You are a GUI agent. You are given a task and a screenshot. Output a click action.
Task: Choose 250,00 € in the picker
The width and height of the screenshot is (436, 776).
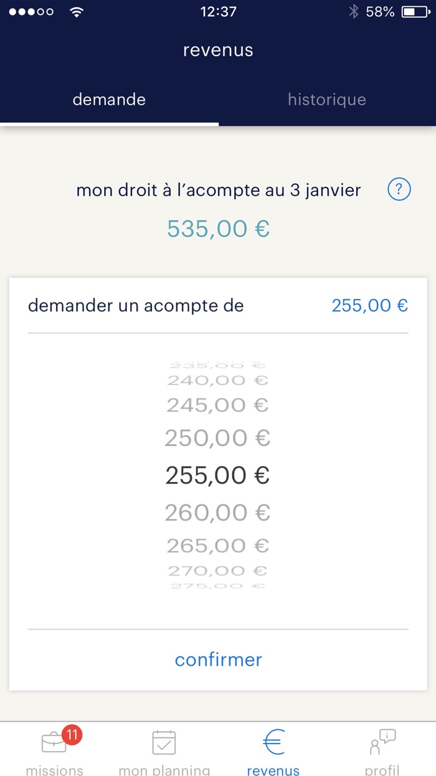click(217, 439)
